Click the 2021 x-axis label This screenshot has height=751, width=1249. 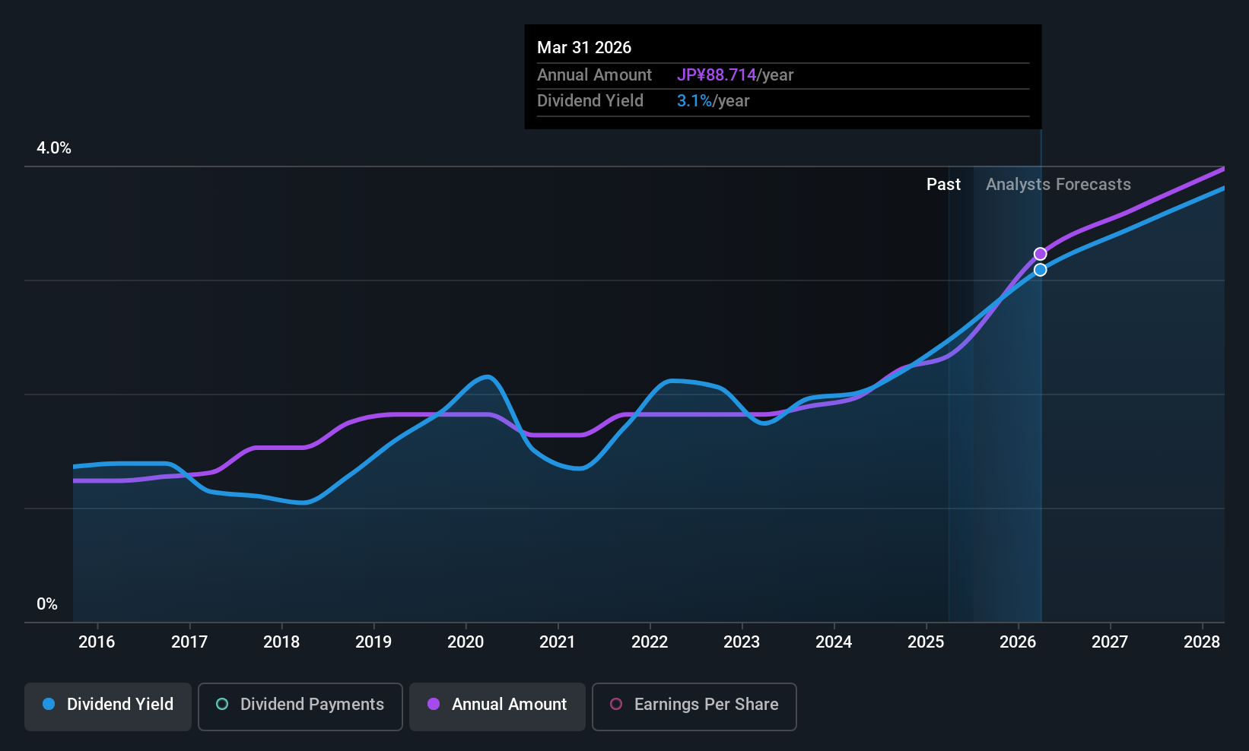pyautogui.click(x=558, y=642)
